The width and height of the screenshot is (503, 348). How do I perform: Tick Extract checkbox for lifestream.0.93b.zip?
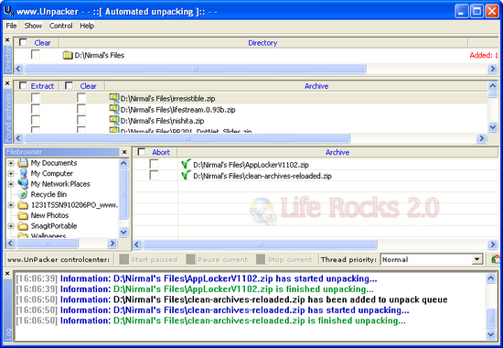point(36,109)
